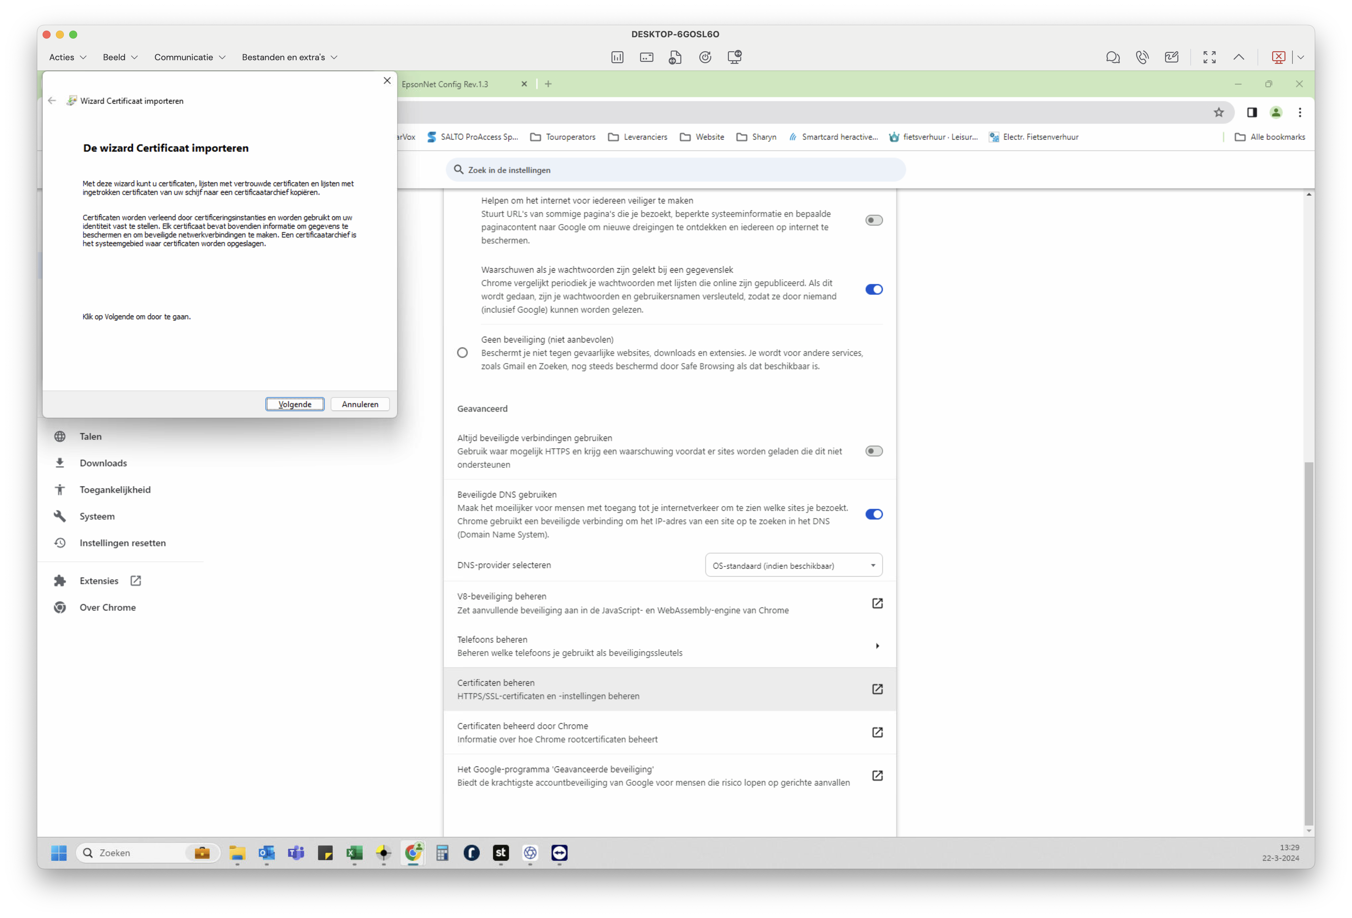The image size is (1352, 918).
Task: Click Annuleren in certificate wizard
Action: tap(360, 404)
